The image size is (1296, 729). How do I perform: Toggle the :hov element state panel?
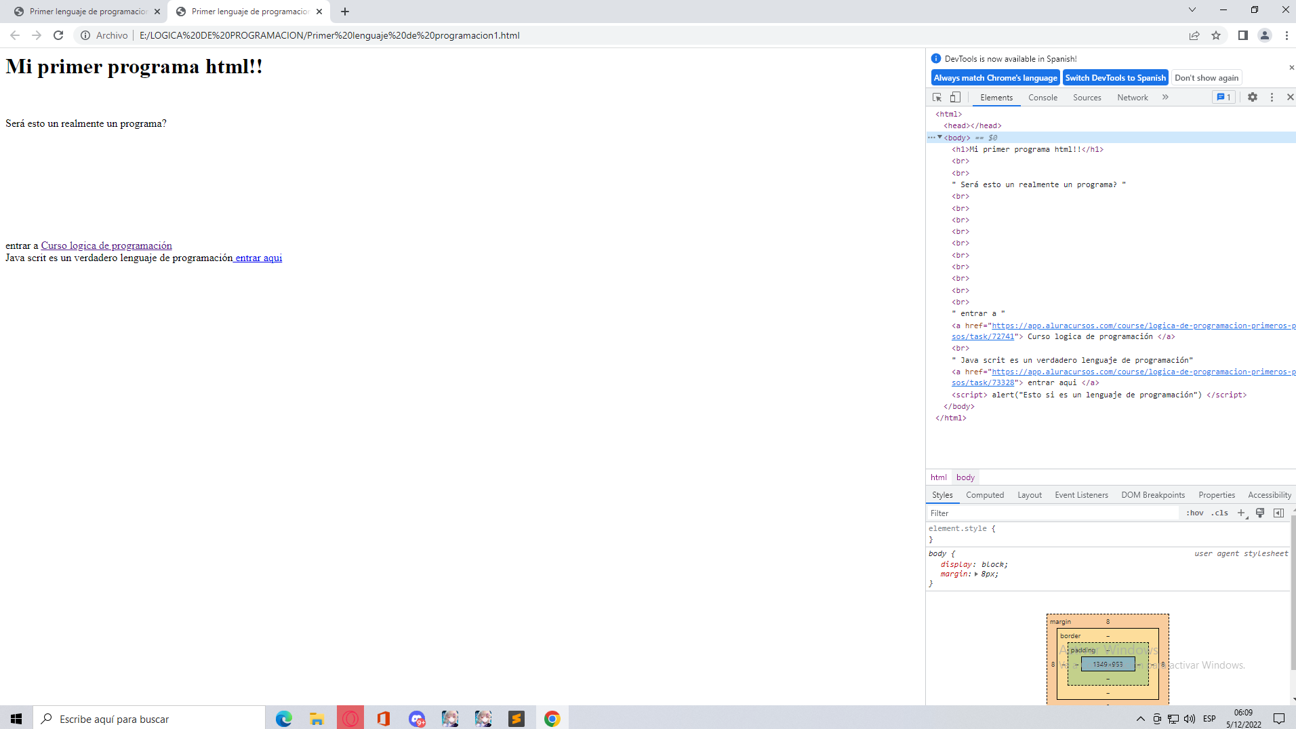(1194, 513)
